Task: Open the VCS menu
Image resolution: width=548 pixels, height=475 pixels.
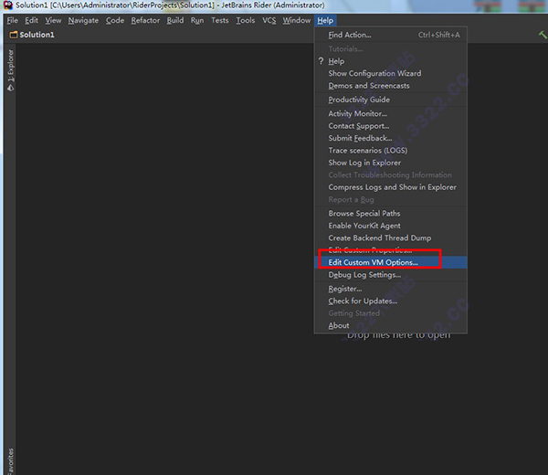Action: click(269, 21)
